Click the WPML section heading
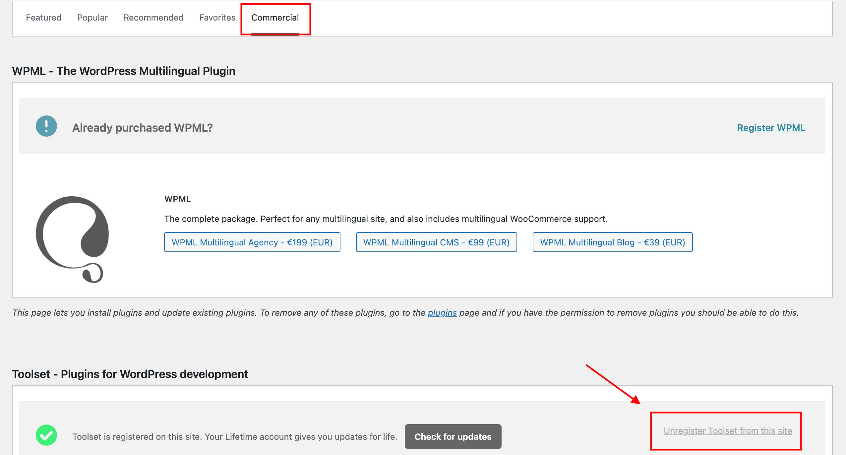The image size is (846, 455). [x=124, y=71]
